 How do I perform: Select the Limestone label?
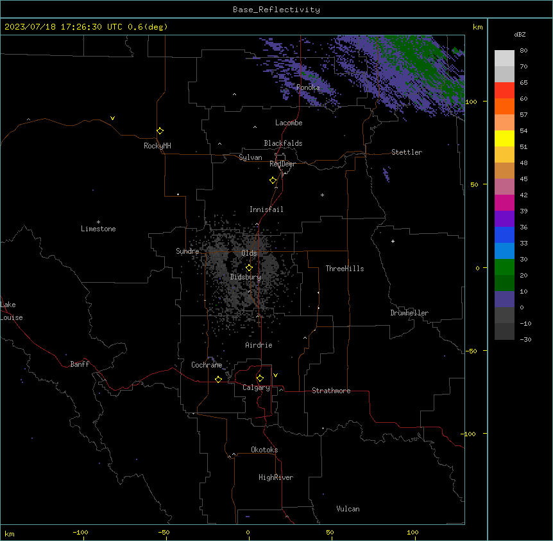tap(98, 229)
